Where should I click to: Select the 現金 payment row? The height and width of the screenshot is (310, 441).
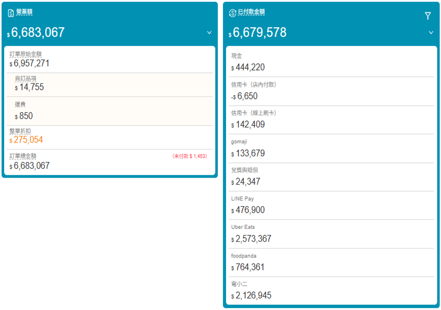click(330, 62)
